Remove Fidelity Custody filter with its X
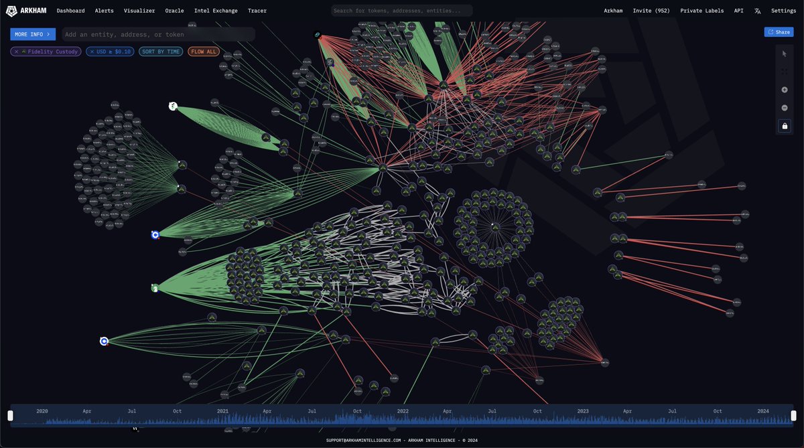This screenshot has width=804, height=448. click(x=17, y=52)
